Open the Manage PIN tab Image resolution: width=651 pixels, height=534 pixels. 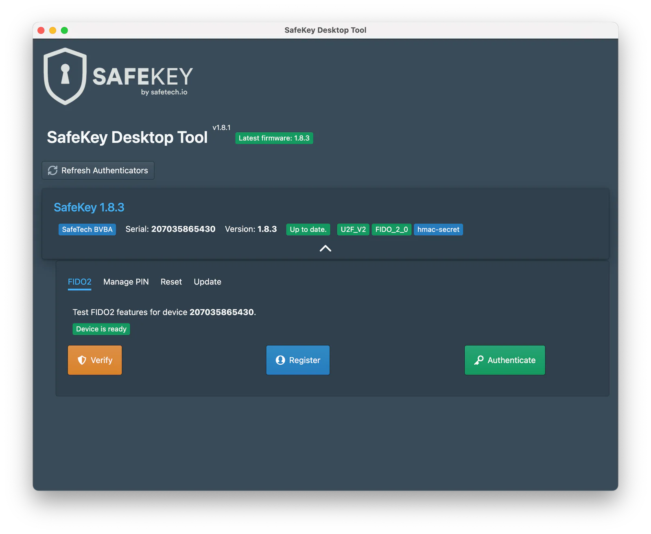[x=126, y=282]
